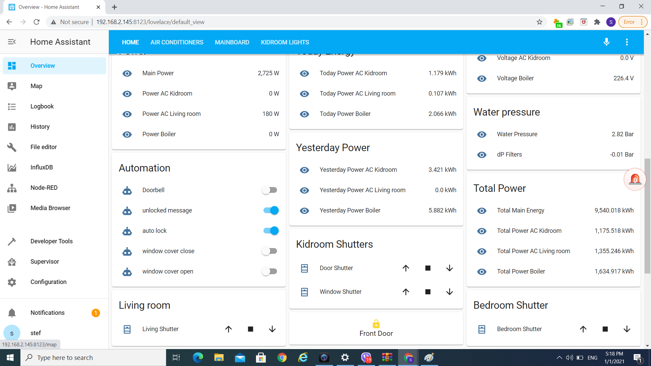651x366 pixels.
Task: Open Configuration settings
Action: [54, 282]
